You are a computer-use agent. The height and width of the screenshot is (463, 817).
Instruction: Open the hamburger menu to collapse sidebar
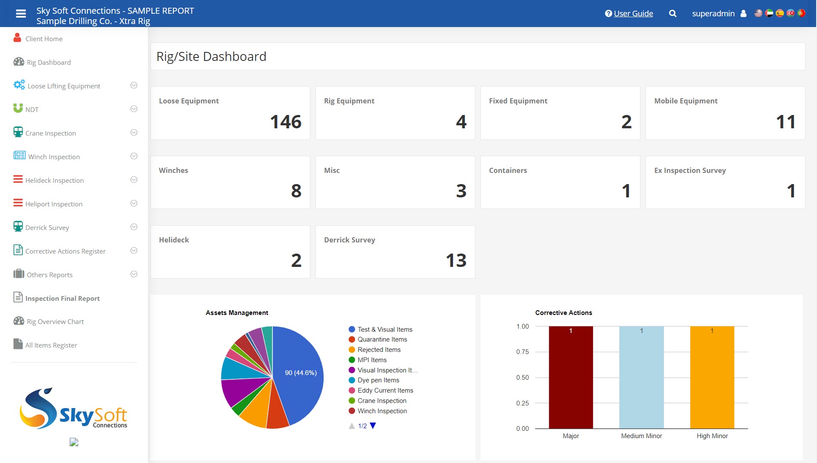tap(20, 13)
